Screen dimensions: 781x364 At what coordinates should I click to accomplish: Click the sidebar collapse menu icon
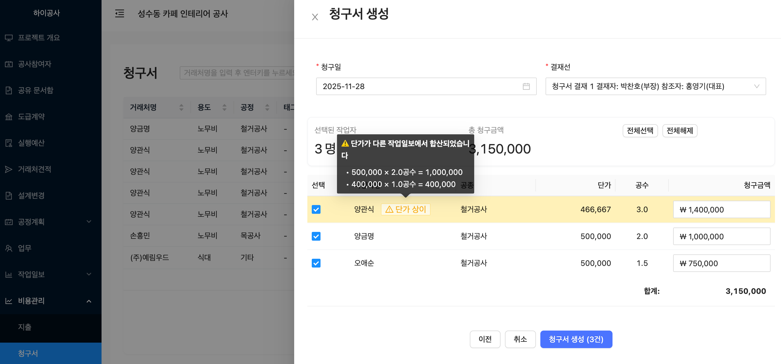click(x=119, y=14)
